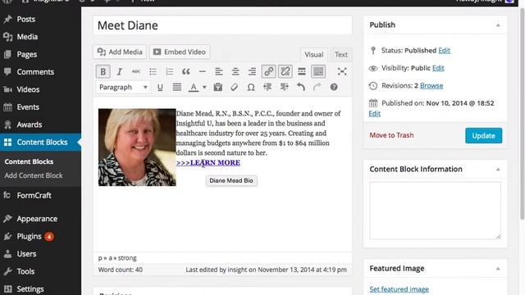
Task: Align text center
Action: tap(235, 71)
